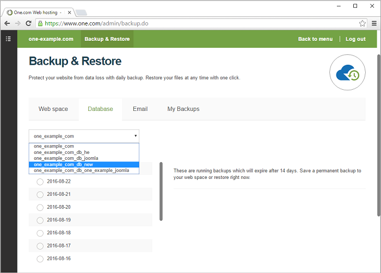
Task: Open a new browser tab
Action: [81, 13]
